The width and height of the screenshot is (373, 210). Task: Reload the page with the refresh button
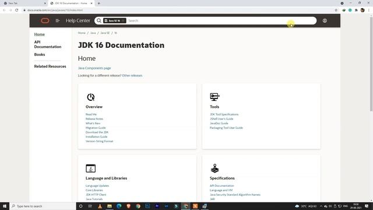17,10
